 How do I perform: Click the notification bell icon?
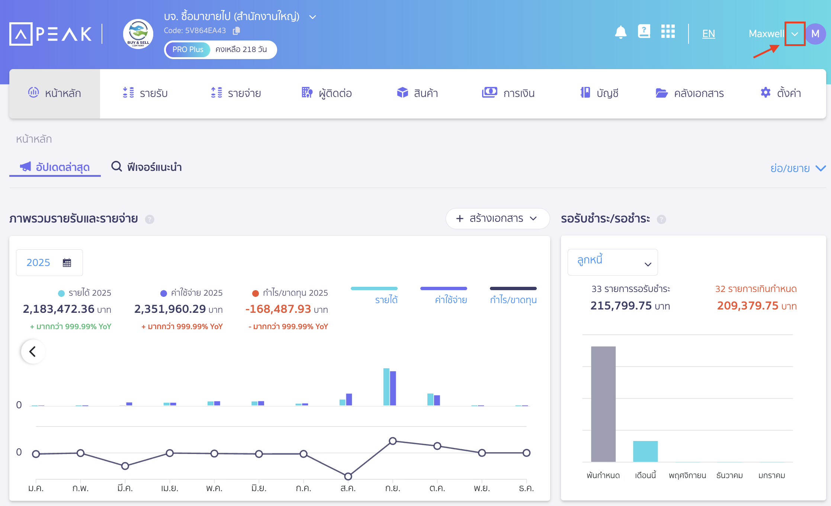pyautogui.click(x=620, y=33)
